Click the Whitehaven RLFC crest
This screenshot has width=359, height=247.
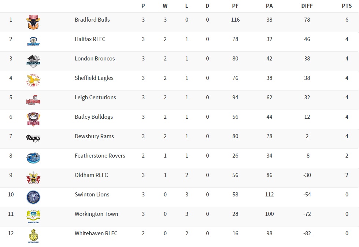33,236
